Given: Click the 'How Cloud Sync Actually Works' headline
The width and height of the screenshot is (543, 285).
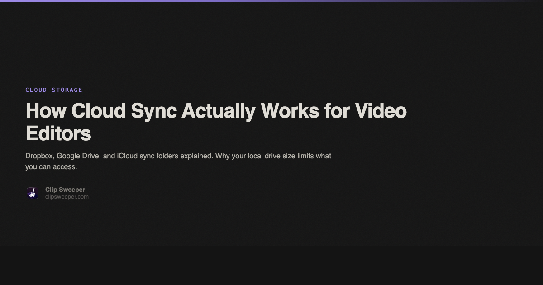Looking at the screenshot, I should [x=216, y=111].
